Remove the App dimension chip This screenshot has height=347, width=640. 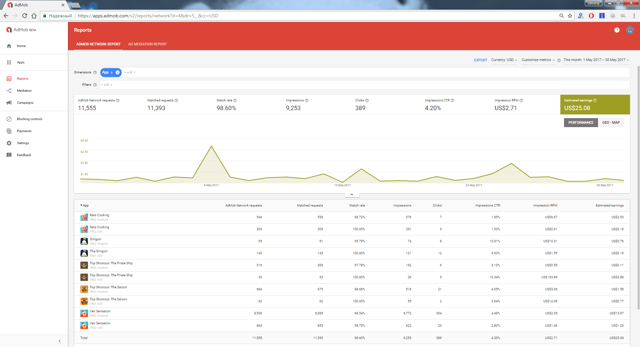(x=118, y=72)
